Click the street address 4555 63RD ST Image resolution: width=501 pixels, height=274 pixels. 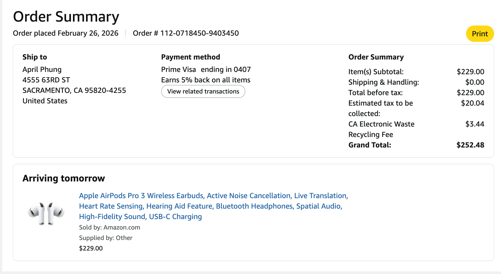[46, 80]
